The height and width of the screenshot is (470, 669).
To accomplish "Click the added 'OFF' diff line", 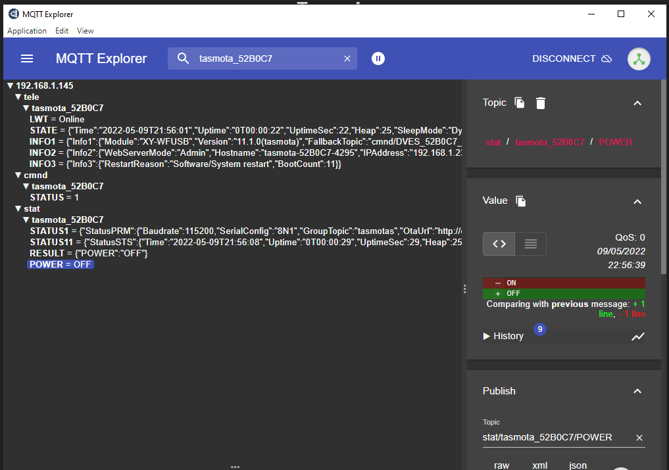I will tap(564, 293).
